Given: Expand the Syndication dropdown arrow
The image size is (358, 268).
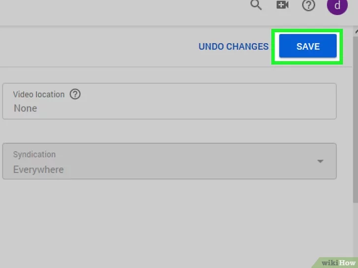Looking at the screenshot, I should point(321,161).
